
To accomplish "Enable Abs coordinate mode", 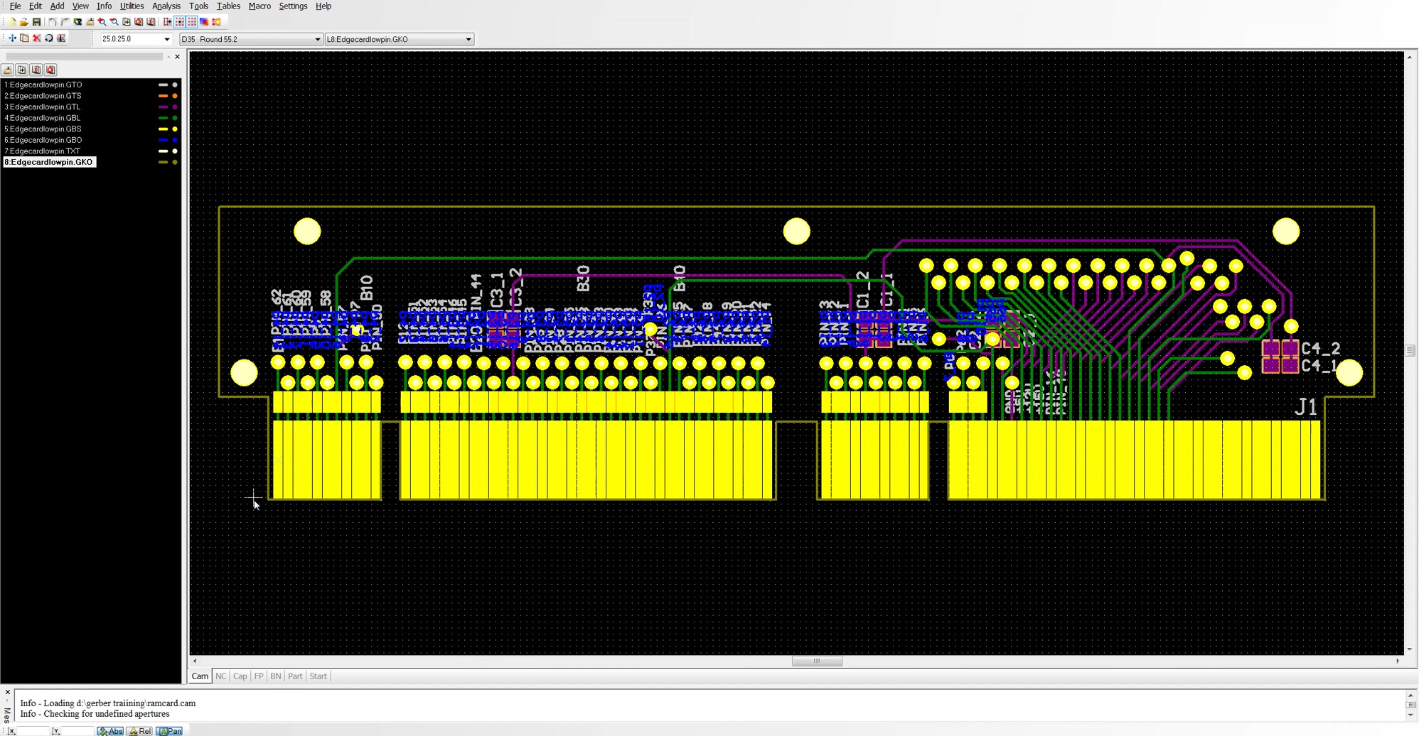I will pos(110,731).
